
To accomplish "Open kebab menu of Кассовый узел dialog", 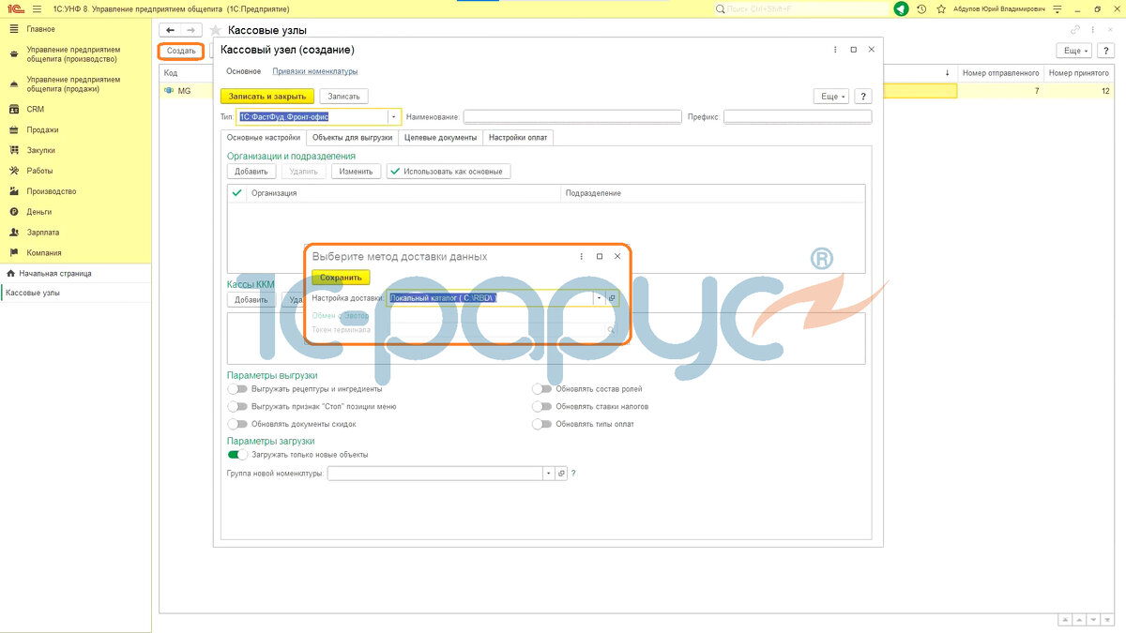I will [835, 49].
